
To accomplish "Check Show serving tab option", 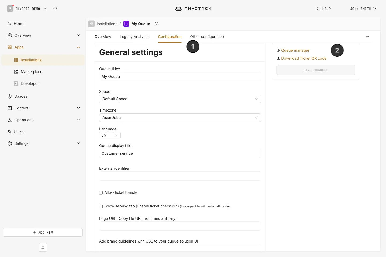I will 101,206.
